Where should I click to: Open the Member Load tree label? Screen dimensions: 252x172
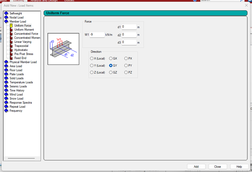coord(18,21)
